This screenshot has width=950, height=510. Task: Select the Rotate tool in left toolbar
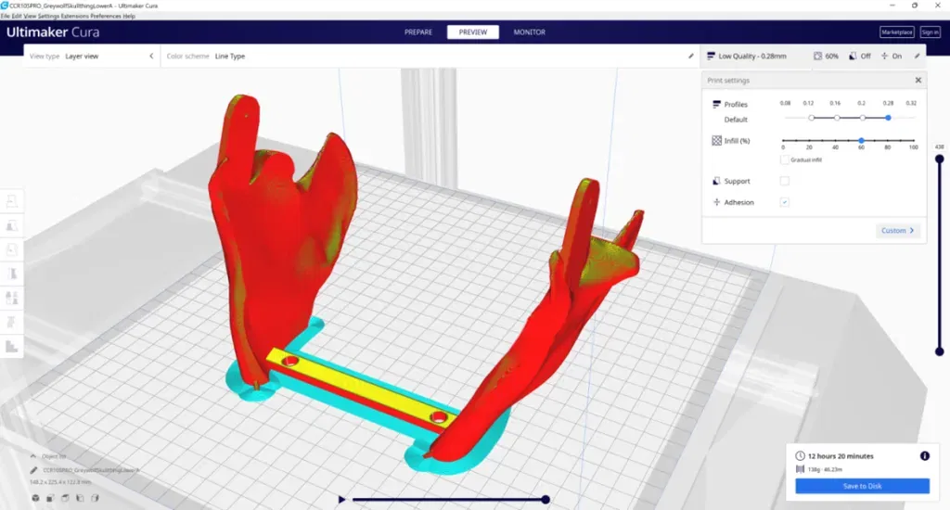[x=11, y=249]
